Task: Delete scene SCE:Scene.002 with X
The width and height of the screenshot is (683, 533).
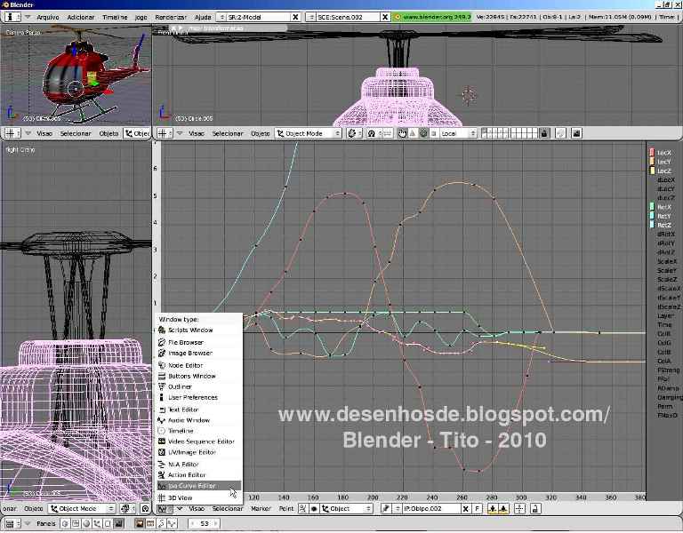Action: tap(385, 18)
